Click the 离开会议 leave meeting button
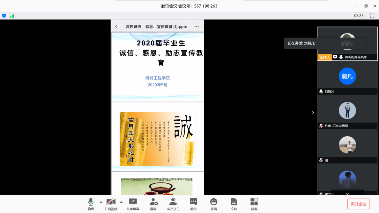The width and height of the screenshot is (379, 213). pyautogui.click(x=358, y=204)
